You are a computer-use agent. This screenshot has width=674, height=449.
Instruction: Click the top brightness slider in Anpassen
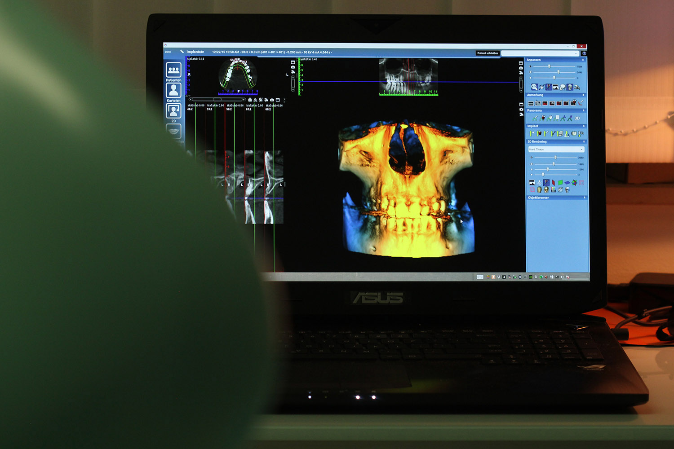(x=549, y=66)
